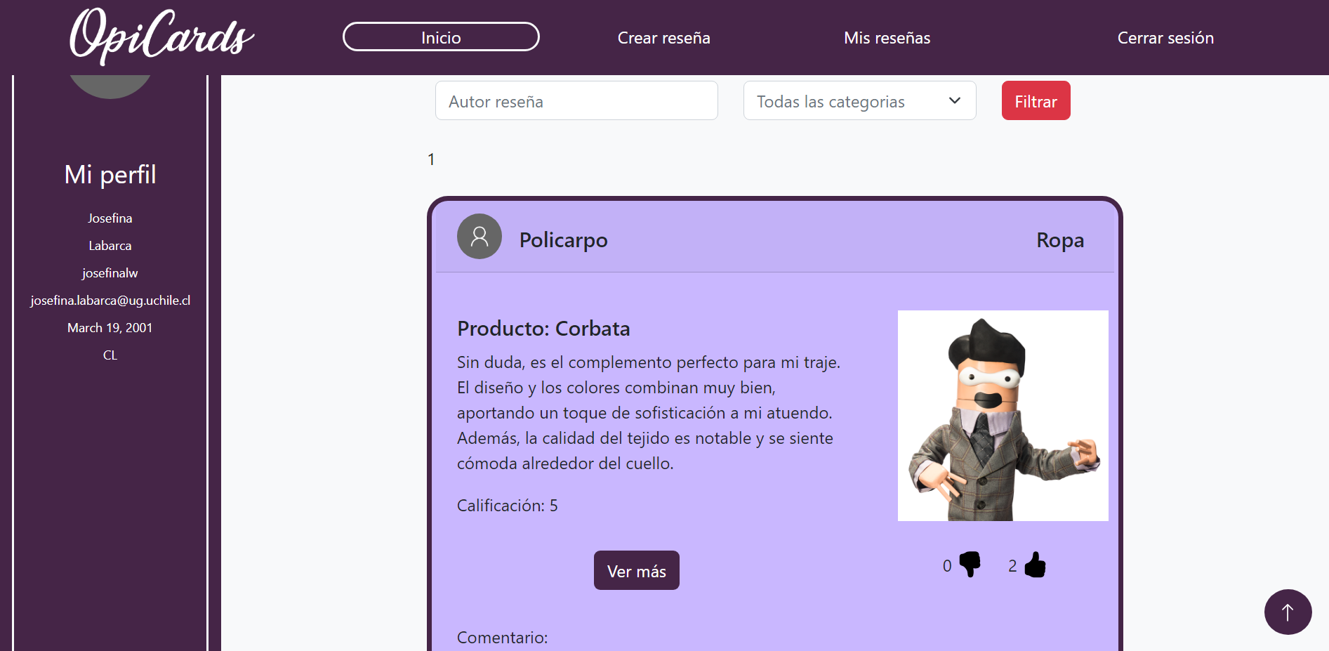Click Cerrar sesión to log out
The height and width of the screenshot is (651, 1329).
point(1165,38)
